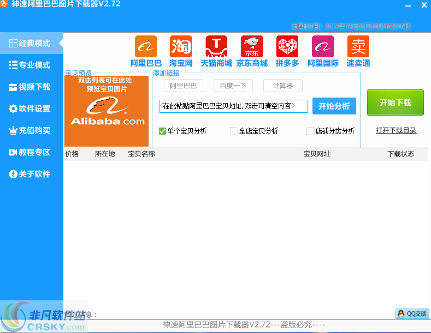Open the 阿里国际 platform icon
The width and height of the screenshot is (431, 333).
click(323, 51)
